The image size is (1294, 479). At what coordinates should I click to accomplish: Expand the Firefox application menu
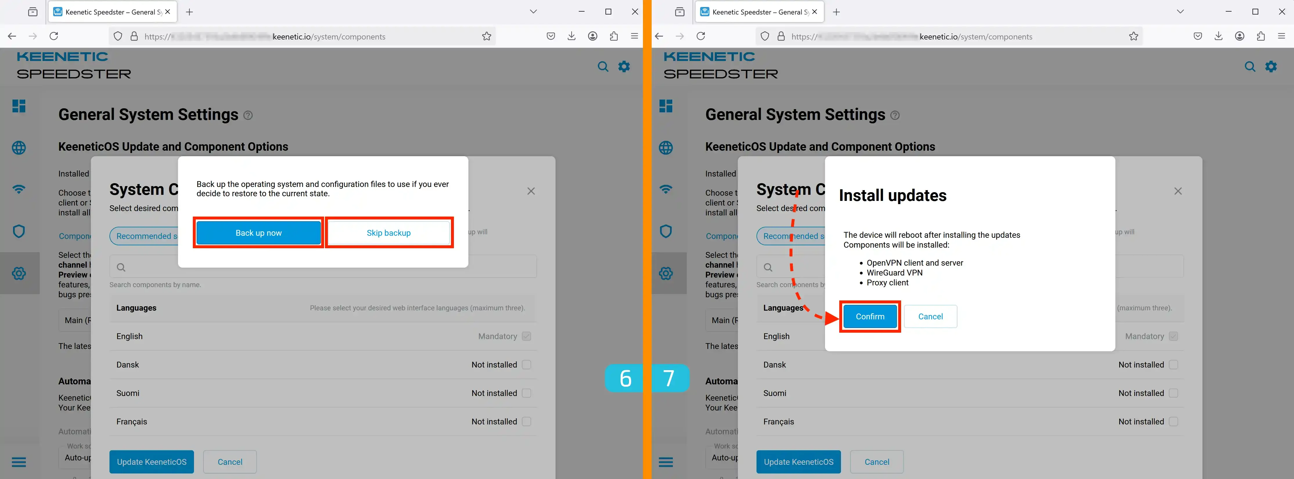click(635, 36)
